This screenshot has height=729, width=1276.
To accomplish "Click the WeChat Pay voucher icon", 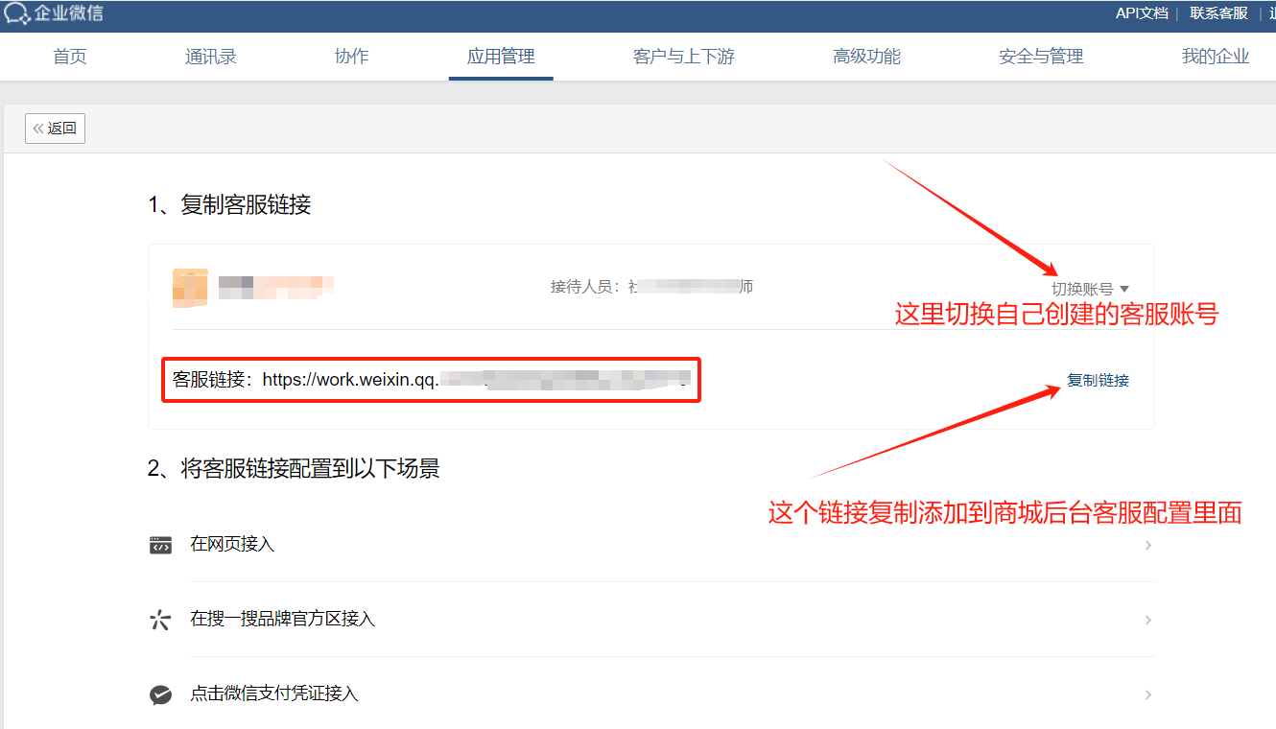I will coord(160,694).
